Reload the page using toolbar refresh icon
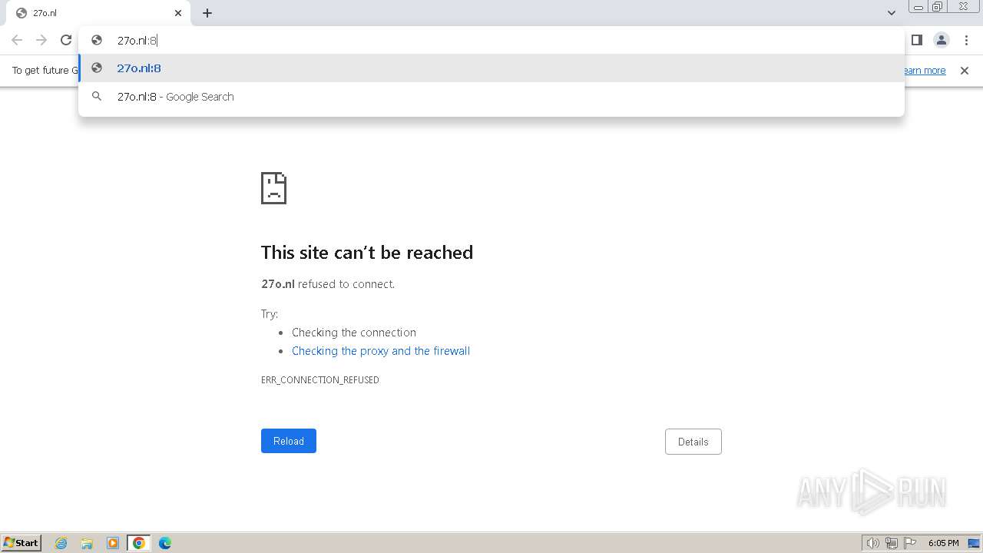This screenshot has width=983, height=553. coord(66,40)
